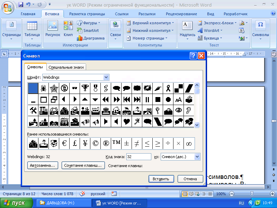This screenshot has width=277, height=208.
Task: Choose the up-pointing triangle symbol
Action: click(85, 99)
